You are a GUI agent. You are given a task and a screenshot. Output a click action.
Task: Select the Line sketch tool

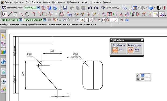pyautogui.click(x=10, y=14)
